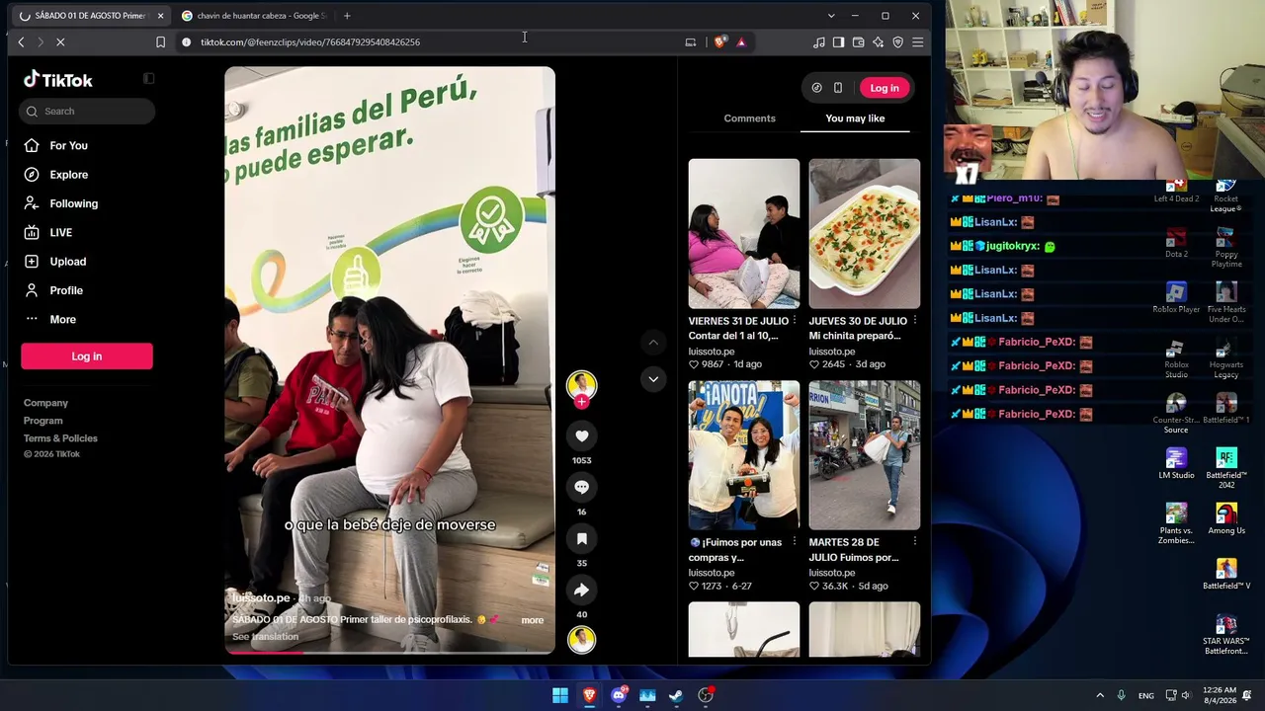Open the VIERNES 31 DE JULIO video thumbnail
1265x711 pixels.
coord(744,234)
